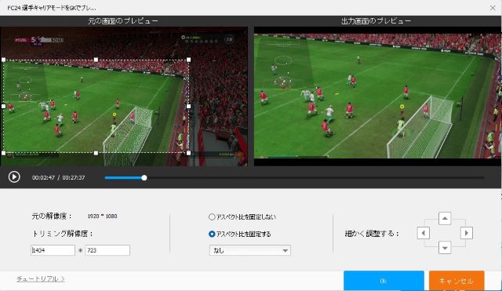Nudge crop area up with arrow
Image resolution: width=502 pixels, height=291 pixels.
click(x=445, y=218)
